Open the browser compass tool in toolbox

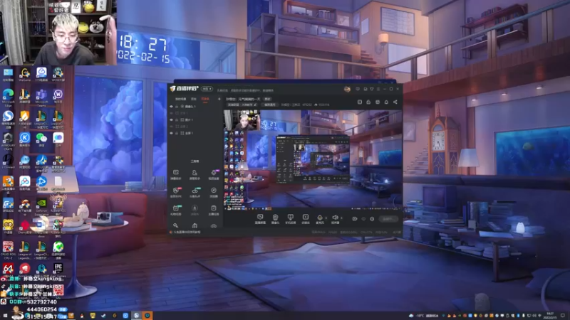pyautogui.click(x=214, y=192)
